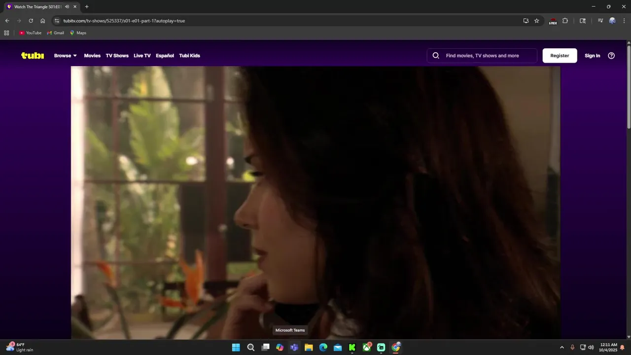The width and height of the screenshot is (631, 355).
Task: Open the Gmail bookmark
Action: (x=55, y=33)
